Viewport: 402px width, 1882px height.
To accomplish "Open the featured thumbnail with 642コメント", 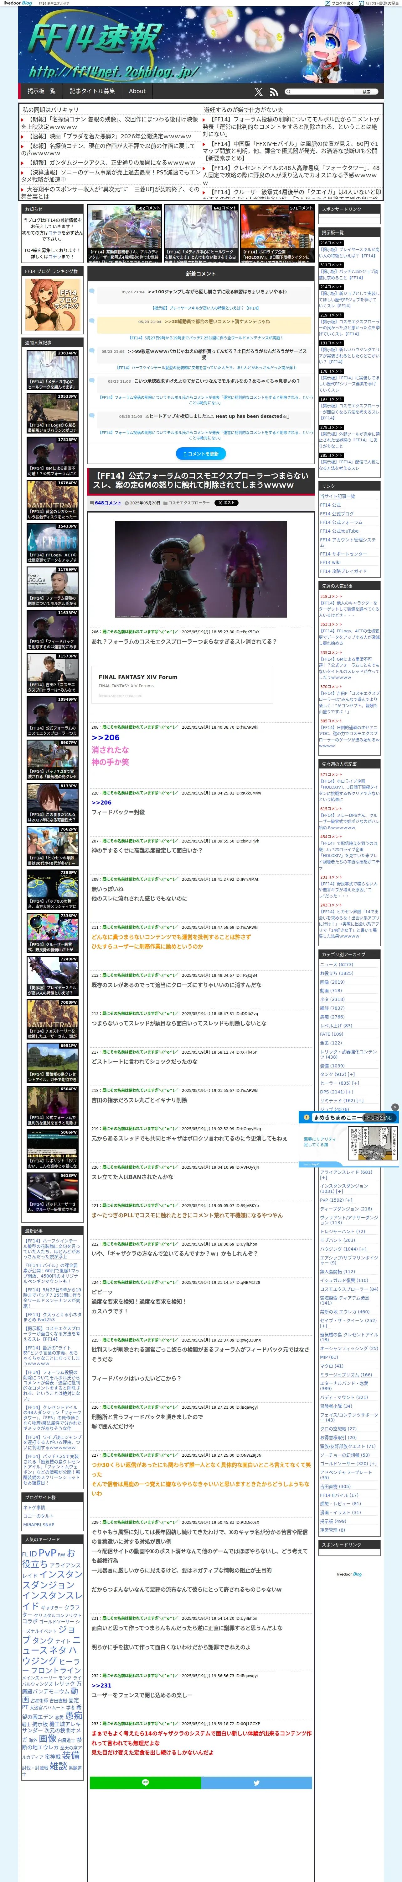I will [x=201, y=233].
